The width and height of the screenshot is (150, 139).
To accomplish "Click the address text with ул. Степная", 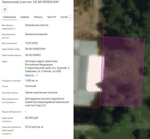I will tap(48, 66).
